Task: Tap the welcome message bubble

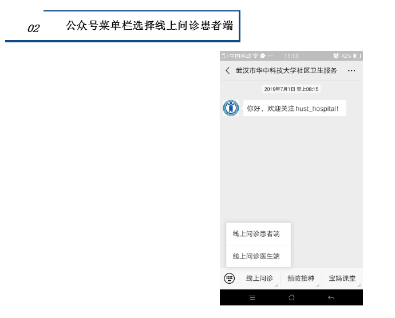Action: [294, 108]
